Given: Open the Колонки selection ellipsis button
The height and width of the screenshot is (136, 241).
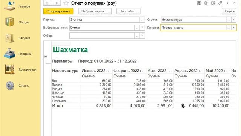Looking at the screenshot, I should [x=229, y=28].
